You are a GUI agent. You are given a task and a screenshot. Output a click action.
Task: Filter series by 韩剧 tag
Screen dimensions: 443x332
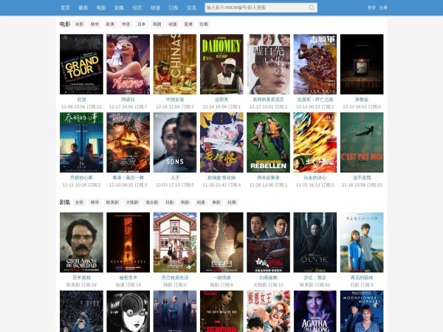click(x=185, y=201)
